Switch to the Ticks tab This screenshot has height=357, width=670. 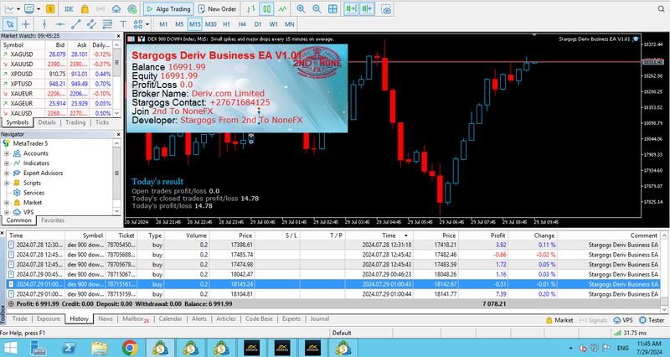101,122
